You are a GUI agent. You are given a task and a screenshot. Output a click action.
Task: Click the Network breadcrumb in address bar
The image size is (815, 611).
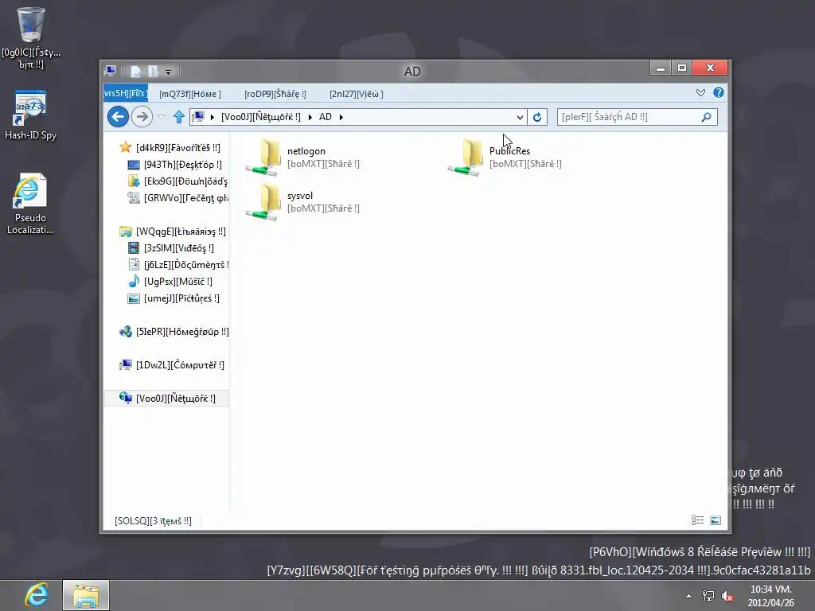pyautogui.click(x=260, y=117)
